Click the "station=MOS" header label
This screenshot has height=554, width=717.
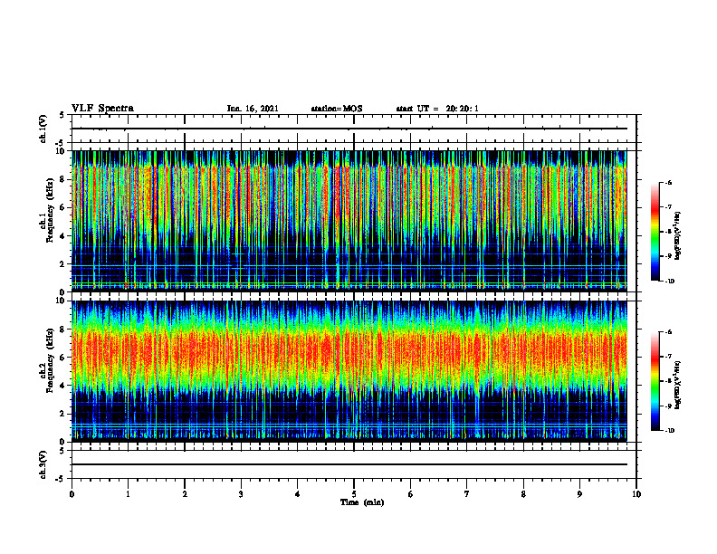point(337,109)
